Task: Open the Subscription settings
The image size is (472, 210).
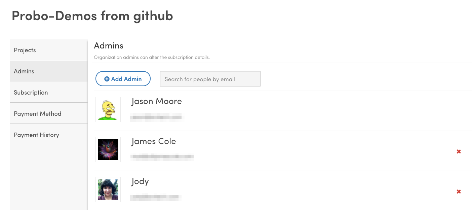Action: [x=31, y=92]
